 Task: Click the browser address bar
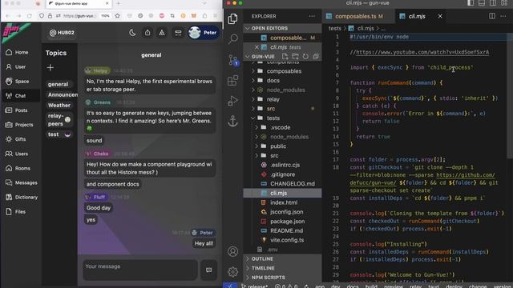(79, 16)
